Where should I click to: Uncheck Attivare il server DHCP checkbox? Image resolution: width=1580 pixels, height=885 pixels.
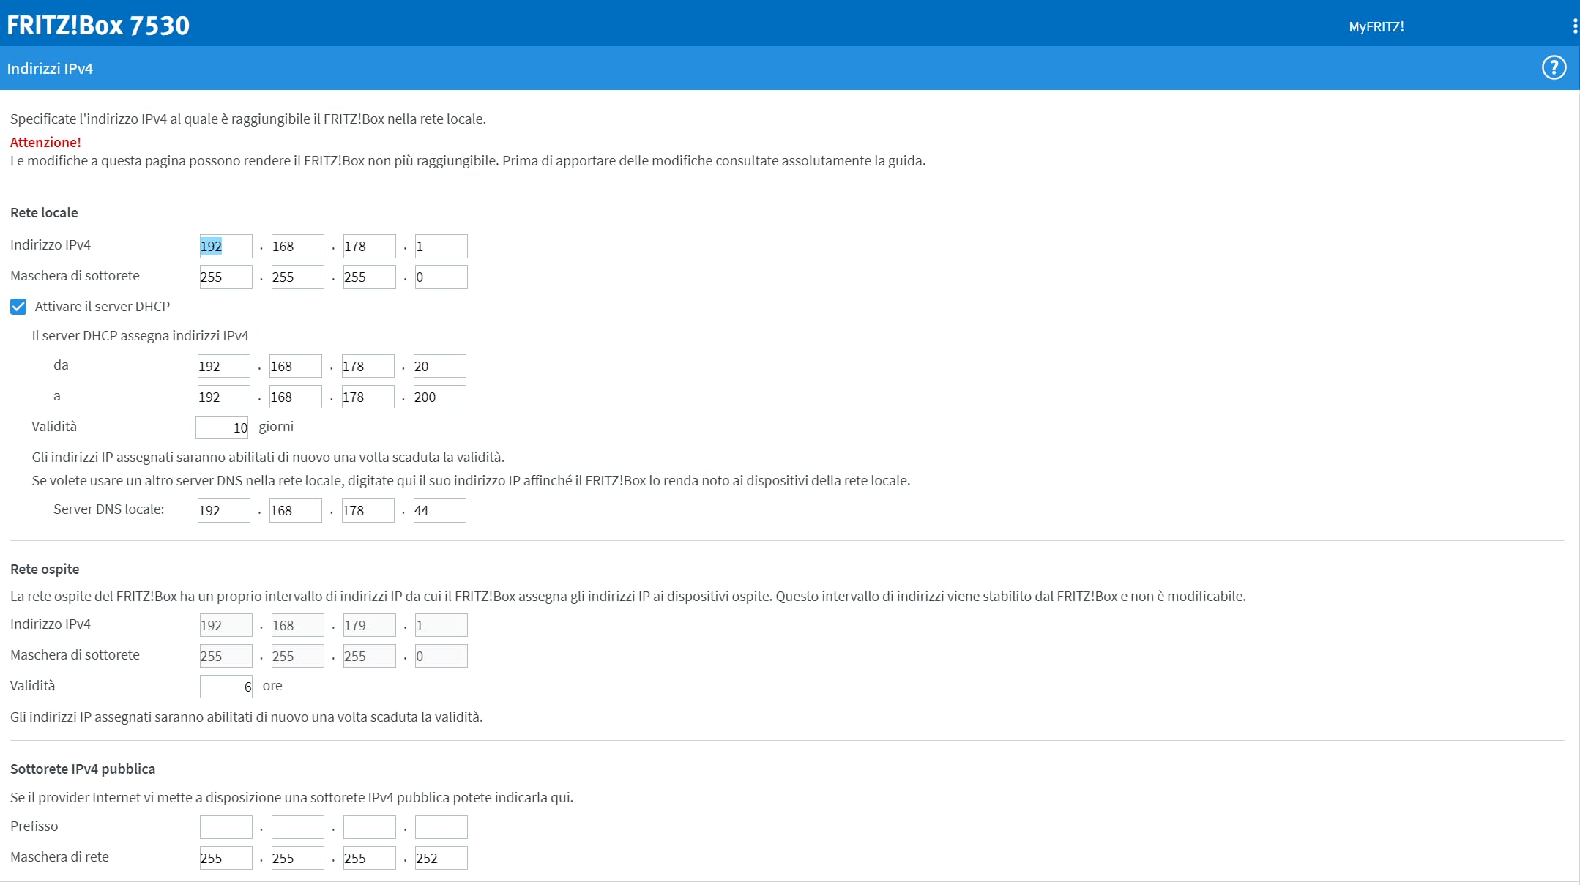(x=18, y=307)
